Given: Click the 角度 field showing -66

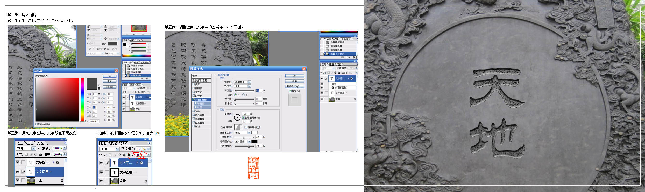Looking at the screenshot, I should coord(246,114).
